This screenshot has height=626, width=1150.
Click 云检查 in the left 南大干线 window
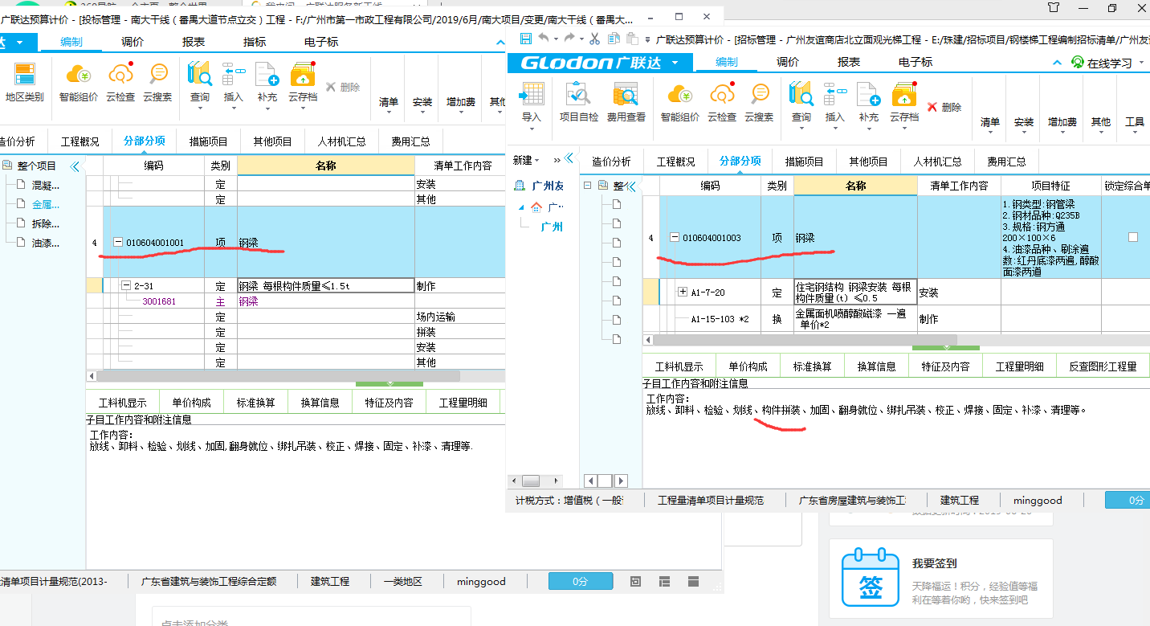point(120,83)
